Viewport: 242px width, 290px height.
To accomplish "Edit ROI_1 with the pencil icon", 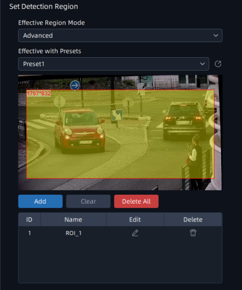I will (x=135, y=233).
